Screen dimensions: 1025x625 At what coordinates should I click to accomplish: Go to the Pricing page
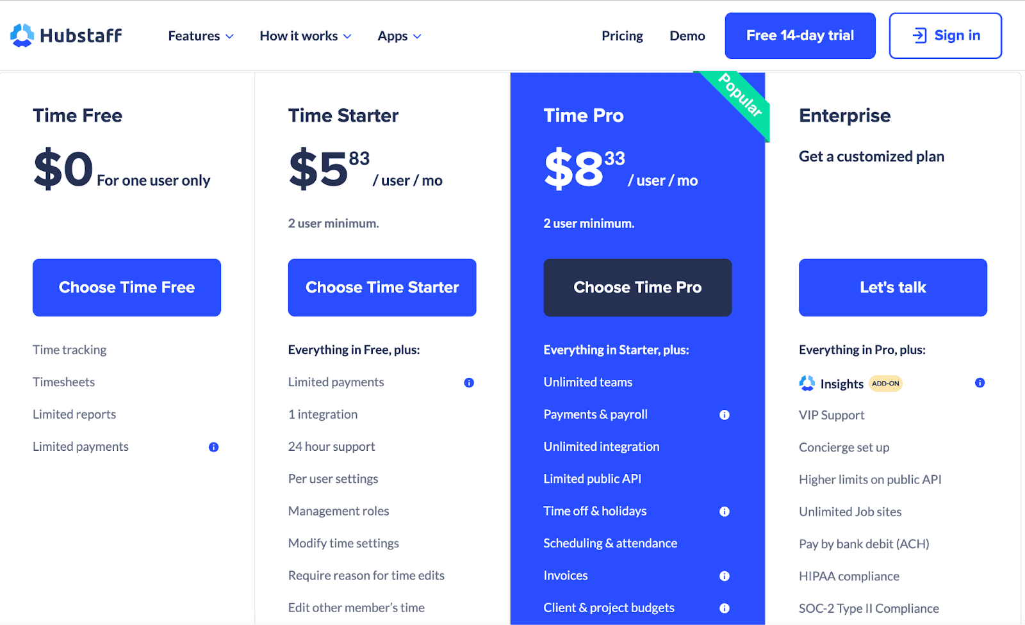(622, 36)
